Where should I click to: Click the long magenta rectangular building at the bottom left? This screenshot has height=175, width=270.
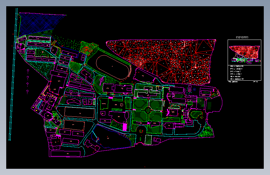tap(66, 154)
